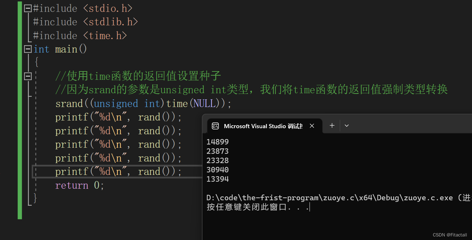
Task: Click the console icon in terminal tab
Action: [215, 126]
